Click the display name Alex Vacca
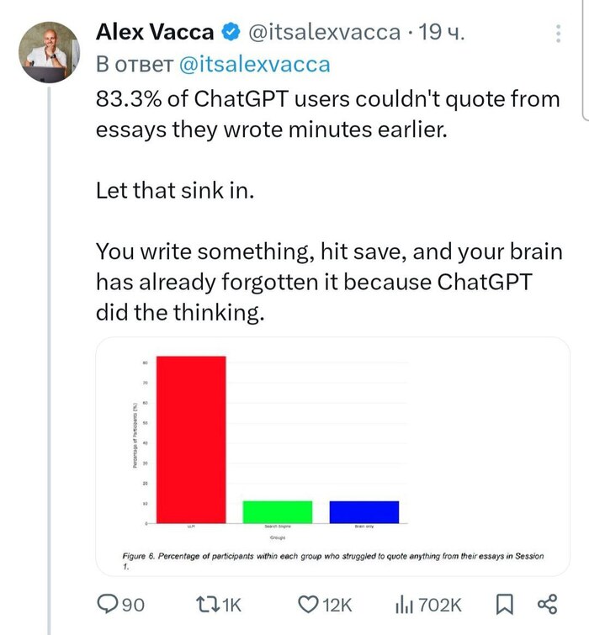This screenshot has height=635, width=589. click(x=154, y=33)
